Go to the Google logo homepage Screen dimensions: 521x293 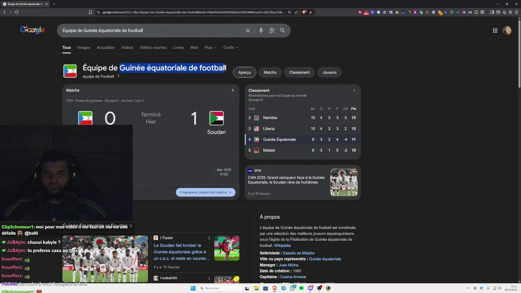point(33,30)
